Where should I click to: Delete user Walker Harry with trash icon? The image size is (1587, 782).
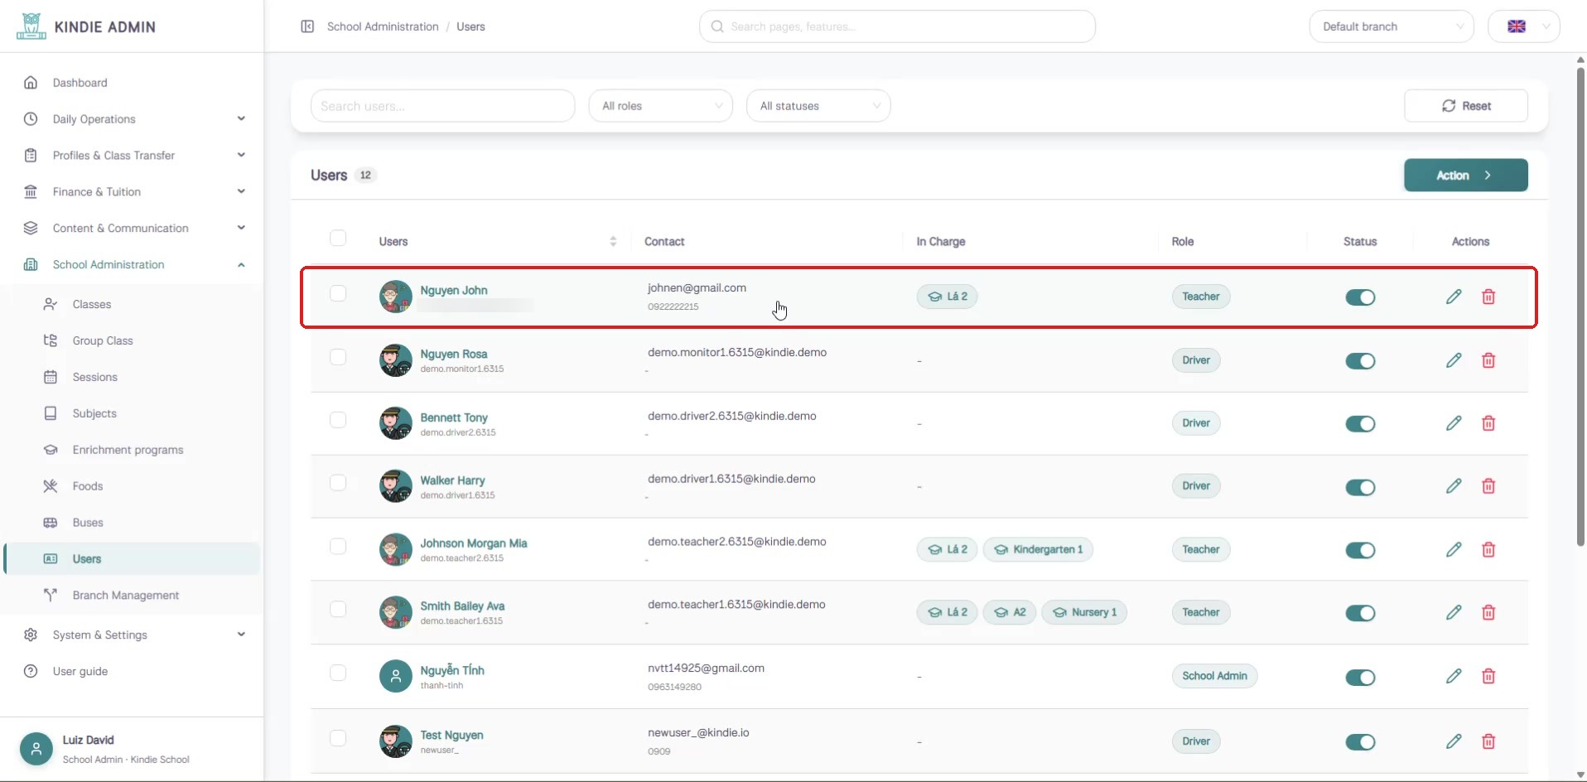click(1488, 486)
